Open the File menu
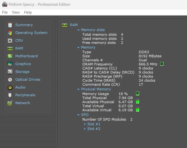This screenshot has width=187, height=148. [5, 12]
